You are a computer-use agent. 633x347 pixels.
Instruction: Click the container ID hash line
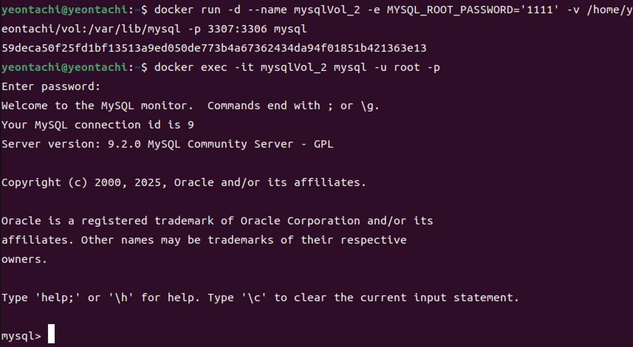(x=214, y=48)
